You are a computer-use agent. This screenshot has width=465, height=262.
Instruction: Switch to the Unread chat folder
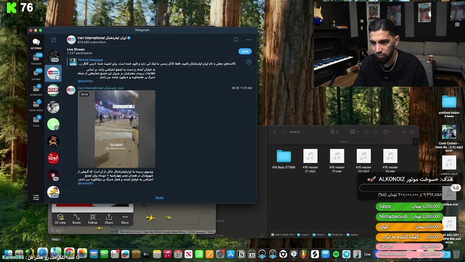tap(36, 74)
